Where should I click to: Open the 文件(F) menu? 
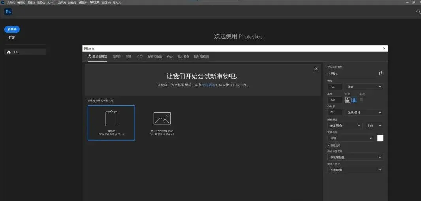point(11,2)
